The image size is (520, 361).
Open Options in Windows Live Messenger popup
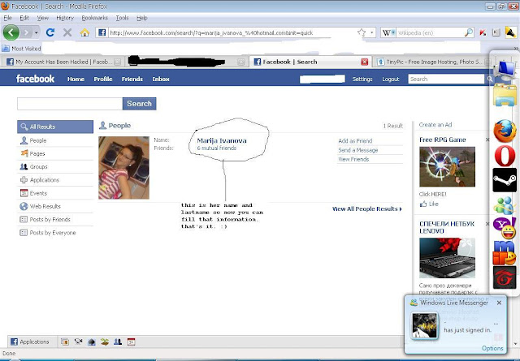[x=492, y=348]
